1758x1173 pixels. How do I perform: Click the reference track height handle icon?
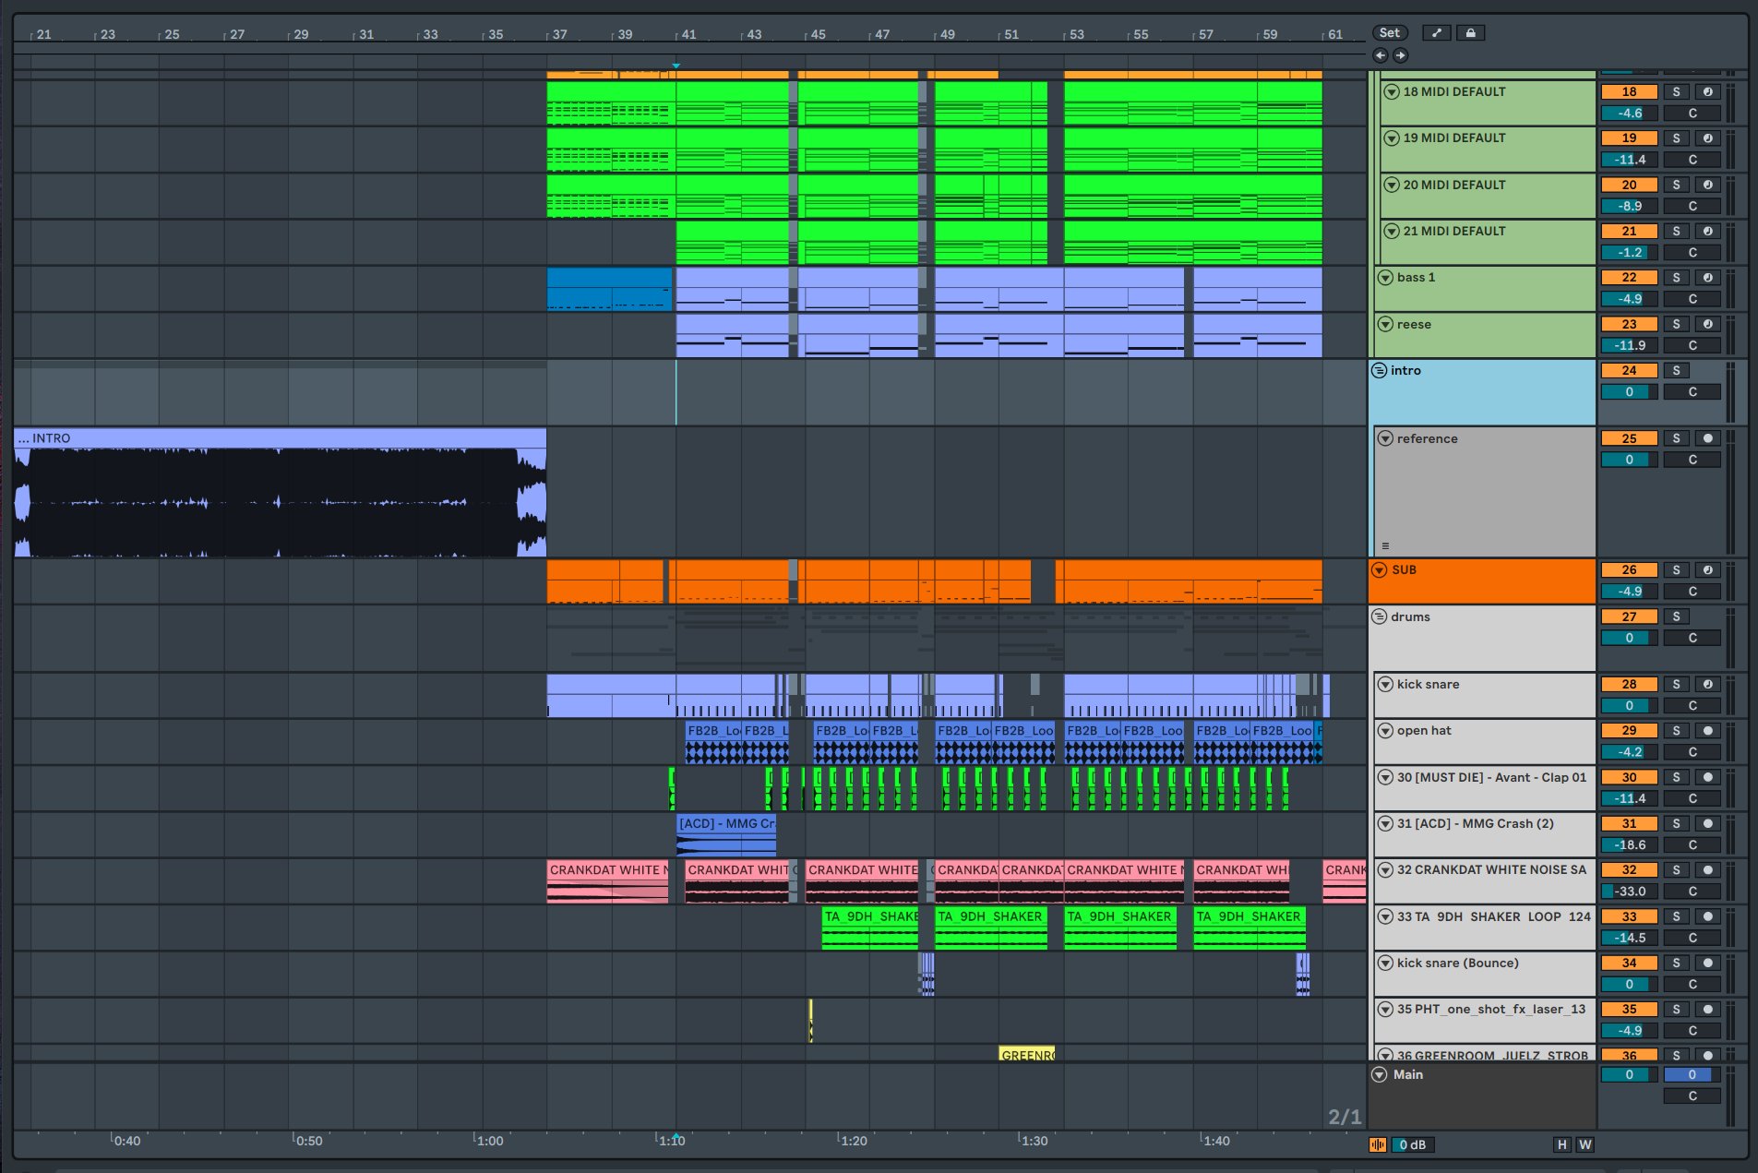(x=1385, y=545)
